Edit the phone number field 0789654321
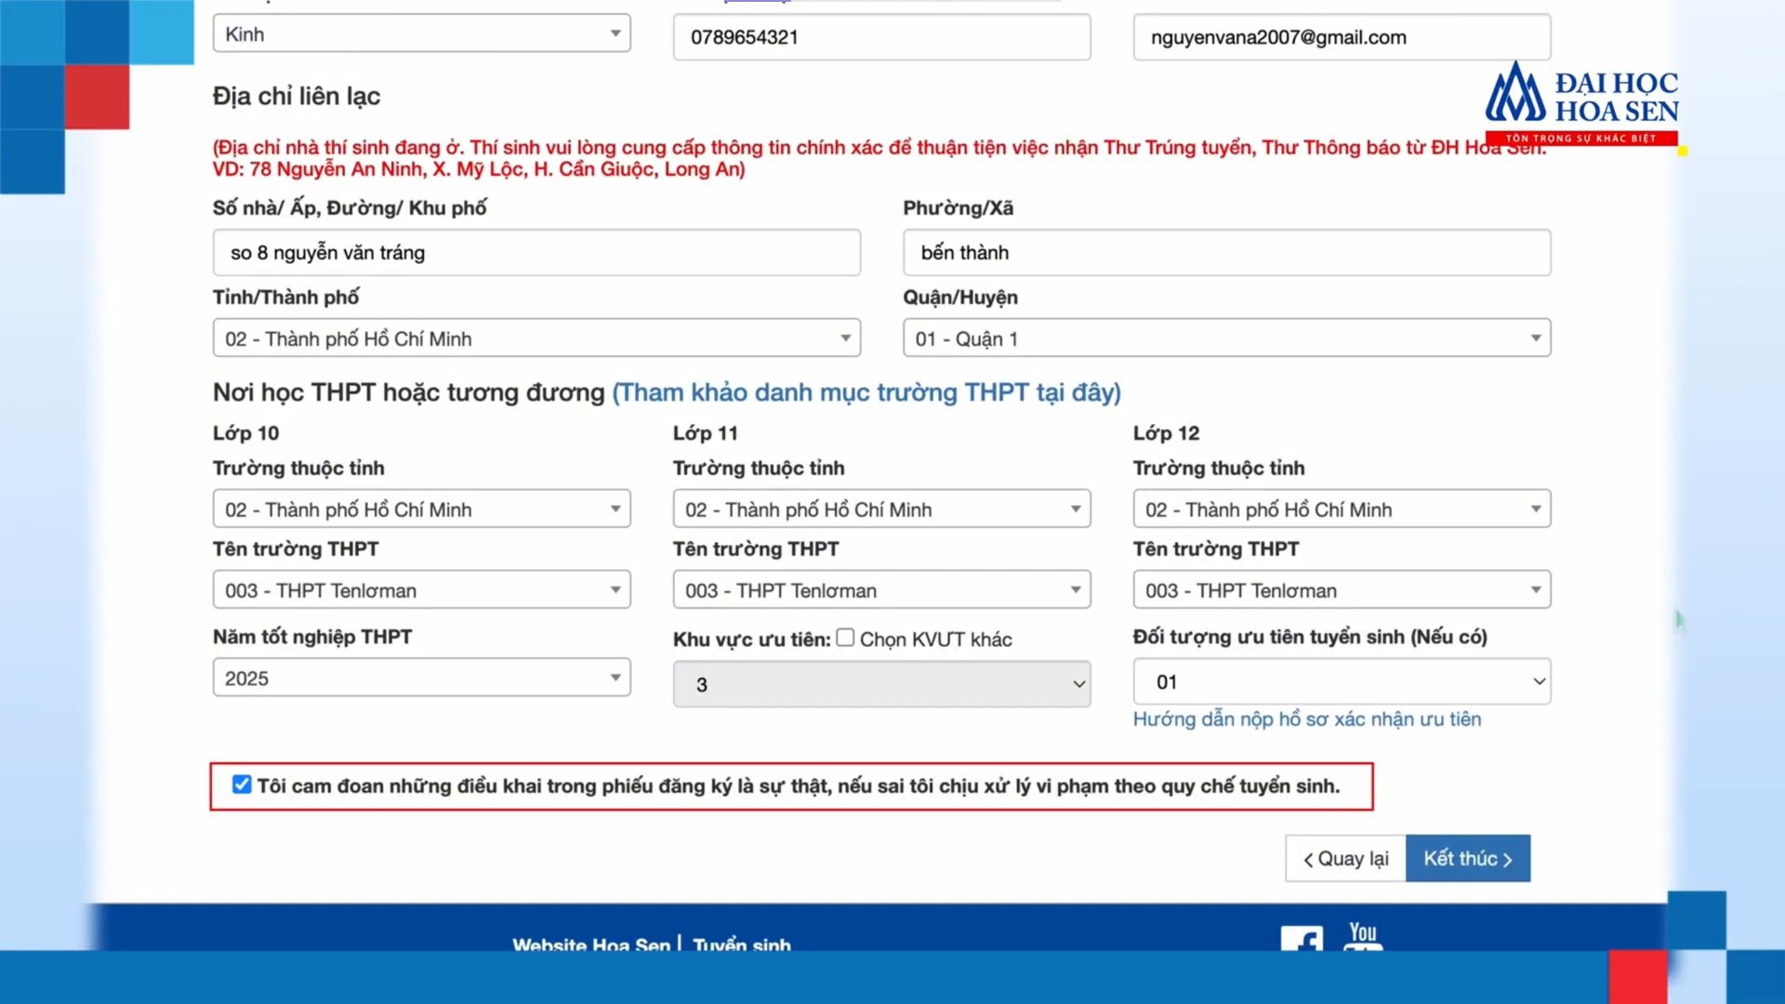This screenshot has width=1785, height=1004. pyautogui.click(x=881, y=37)
